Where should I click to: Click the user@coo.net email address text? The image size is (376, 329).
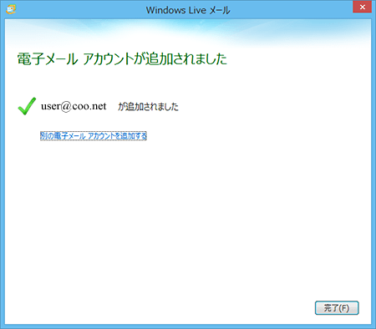click(x=74, y=106)
